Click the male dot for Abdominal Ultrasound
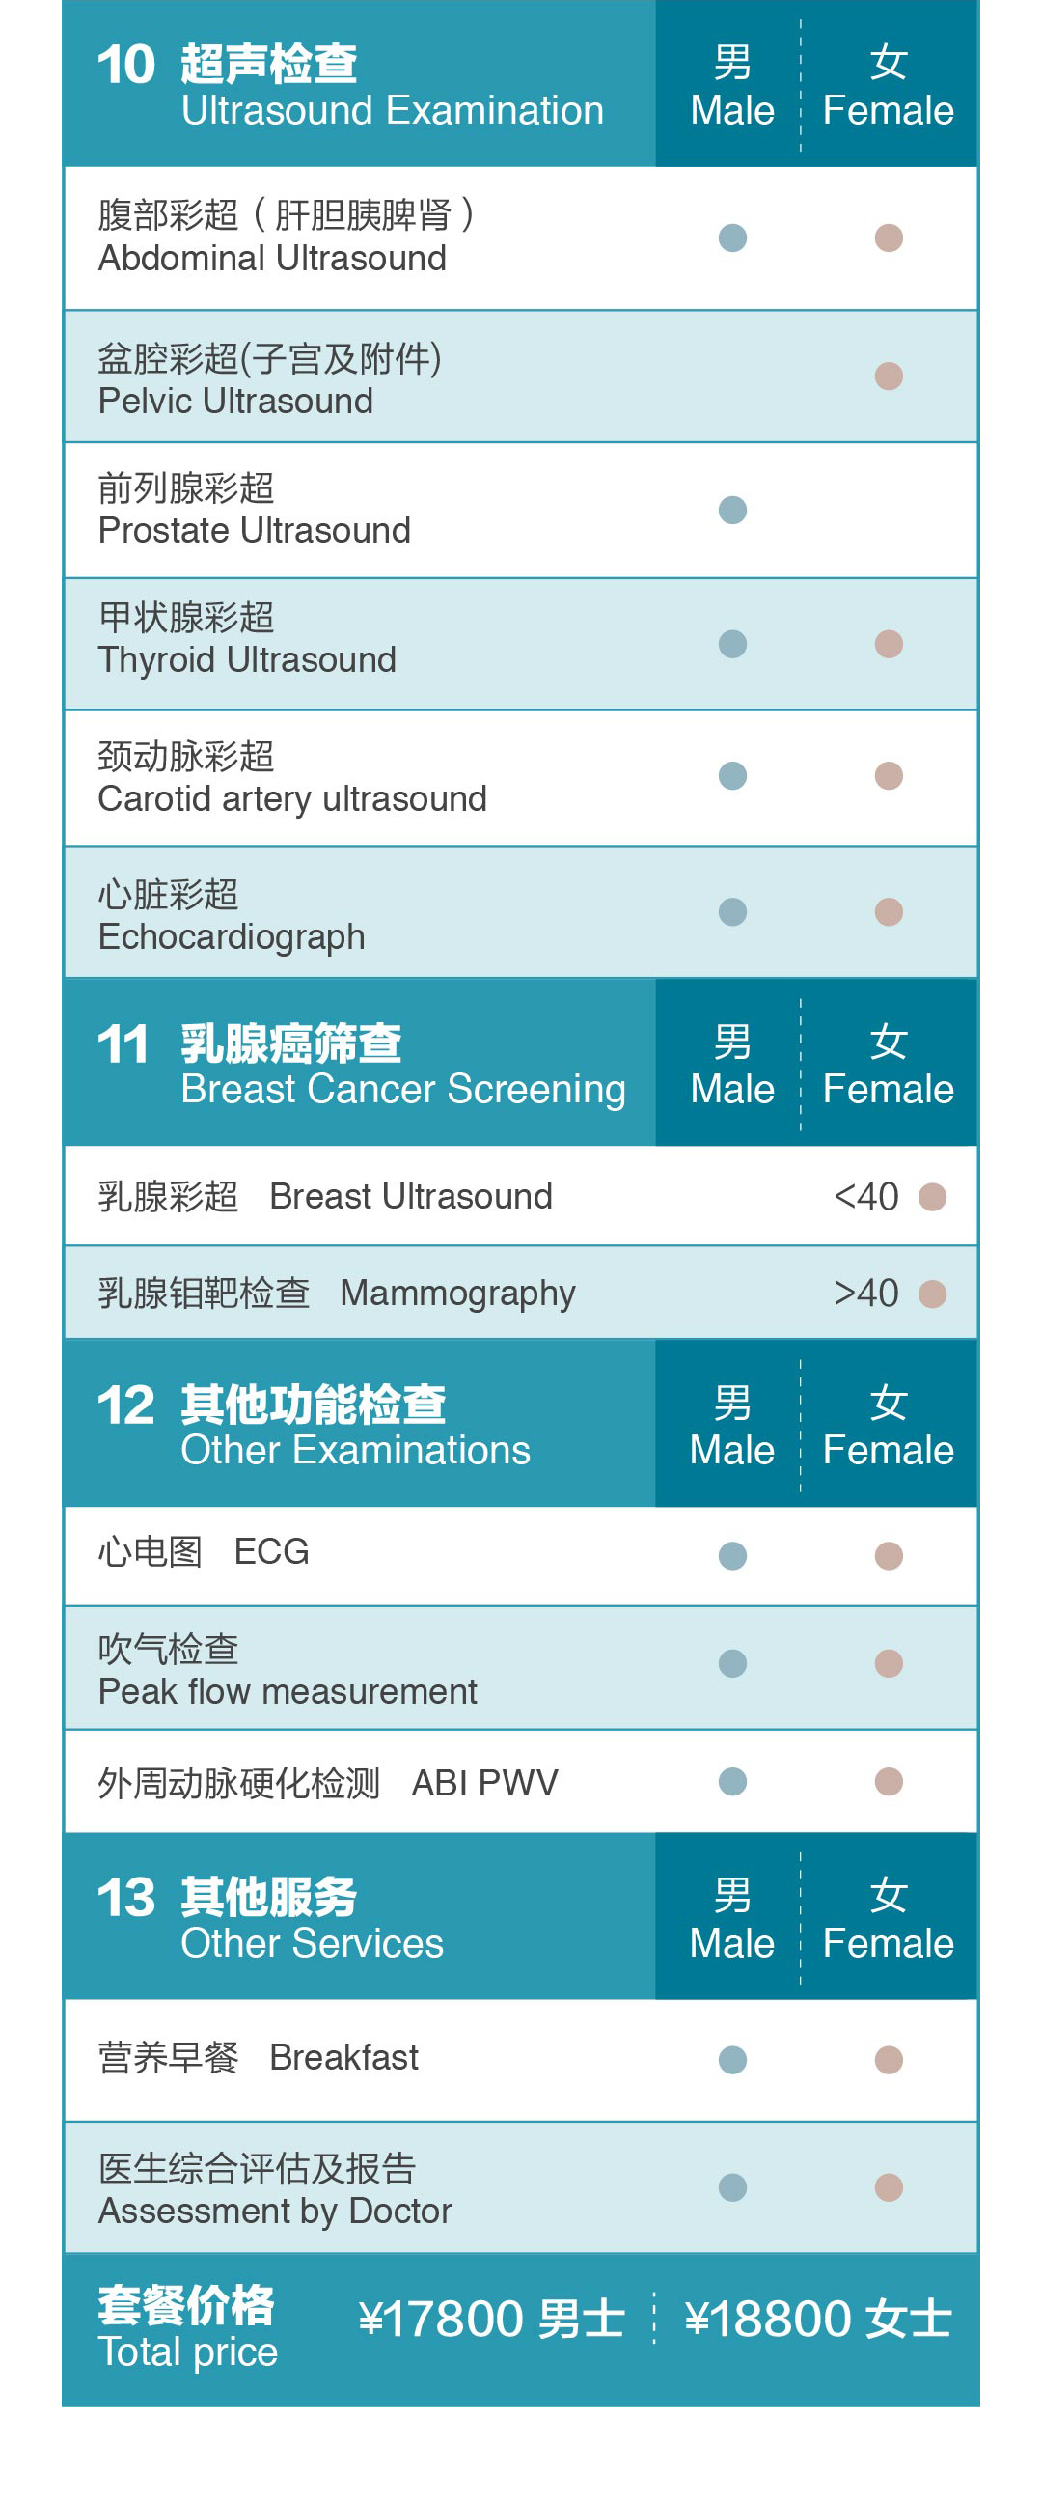Image resolution: width=1042 pixels, height=2504 pixels. (732, 238)
